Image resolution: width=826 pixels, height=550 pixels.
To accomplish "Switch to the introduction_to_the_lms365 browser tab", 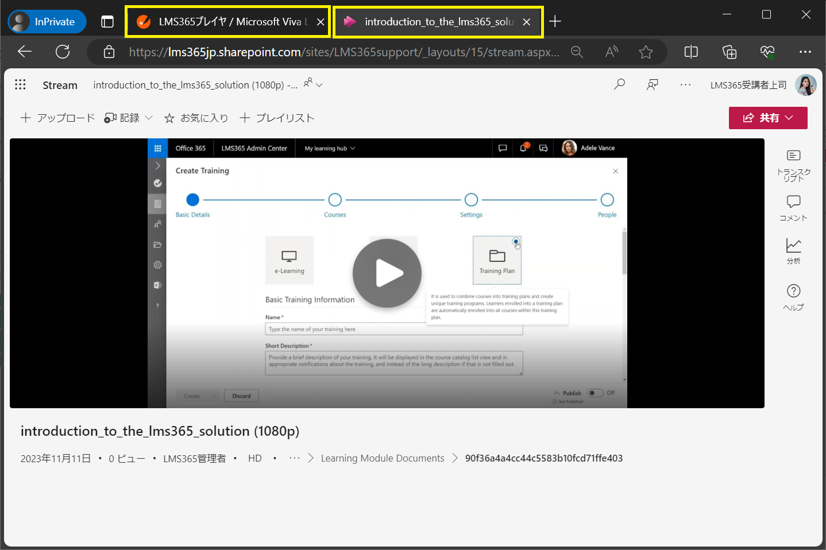I will 438,22.
